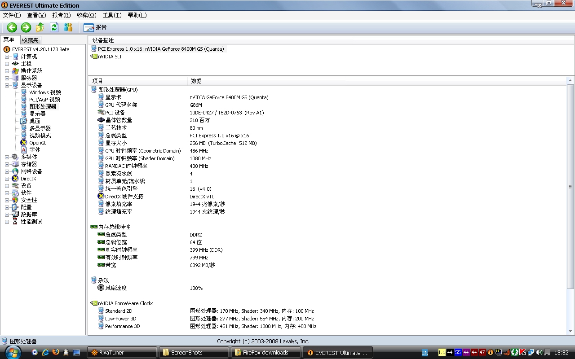This screenshot has width=575, height=359.
Task: Open the 工具(T) menu
Action: tap(112, 15)
